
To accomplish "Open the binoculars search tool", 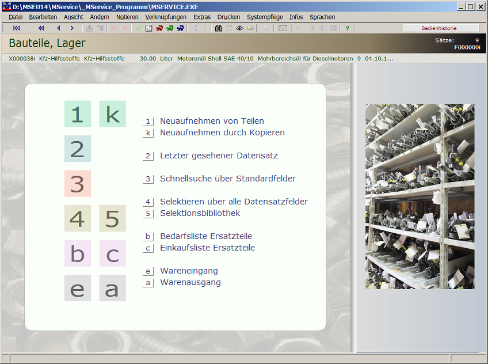I will click(x=219, y=28).
